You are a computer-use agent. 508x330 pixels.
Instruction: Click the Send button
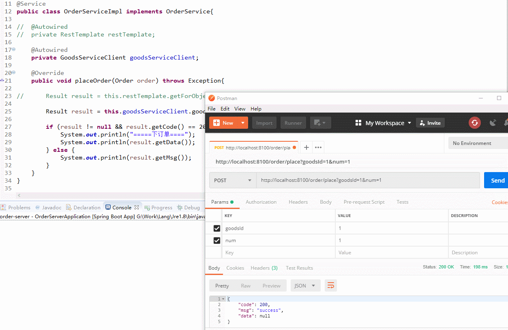[497, 180]
